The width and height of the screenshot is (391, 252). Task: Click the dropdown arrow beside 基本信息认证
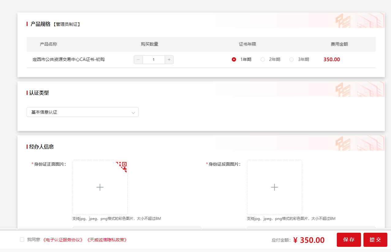pos(133,113)
